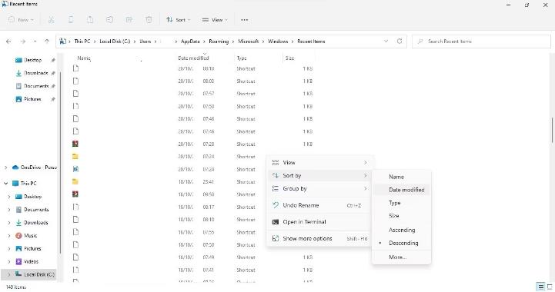
Task: Select the folder shortcut dated 18/10 23:41
Action: 75,181
